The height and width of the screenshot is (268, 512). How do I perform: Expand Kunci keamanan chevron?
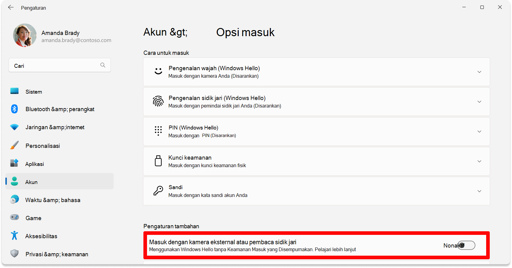(x=479, y=161)
